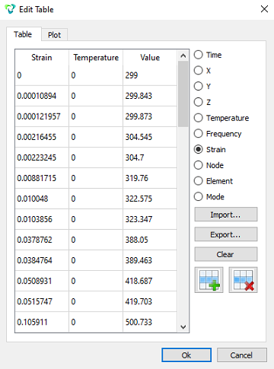Open the Table tab
The height and width of the screenshot is (369, 274).
point(23,34)
